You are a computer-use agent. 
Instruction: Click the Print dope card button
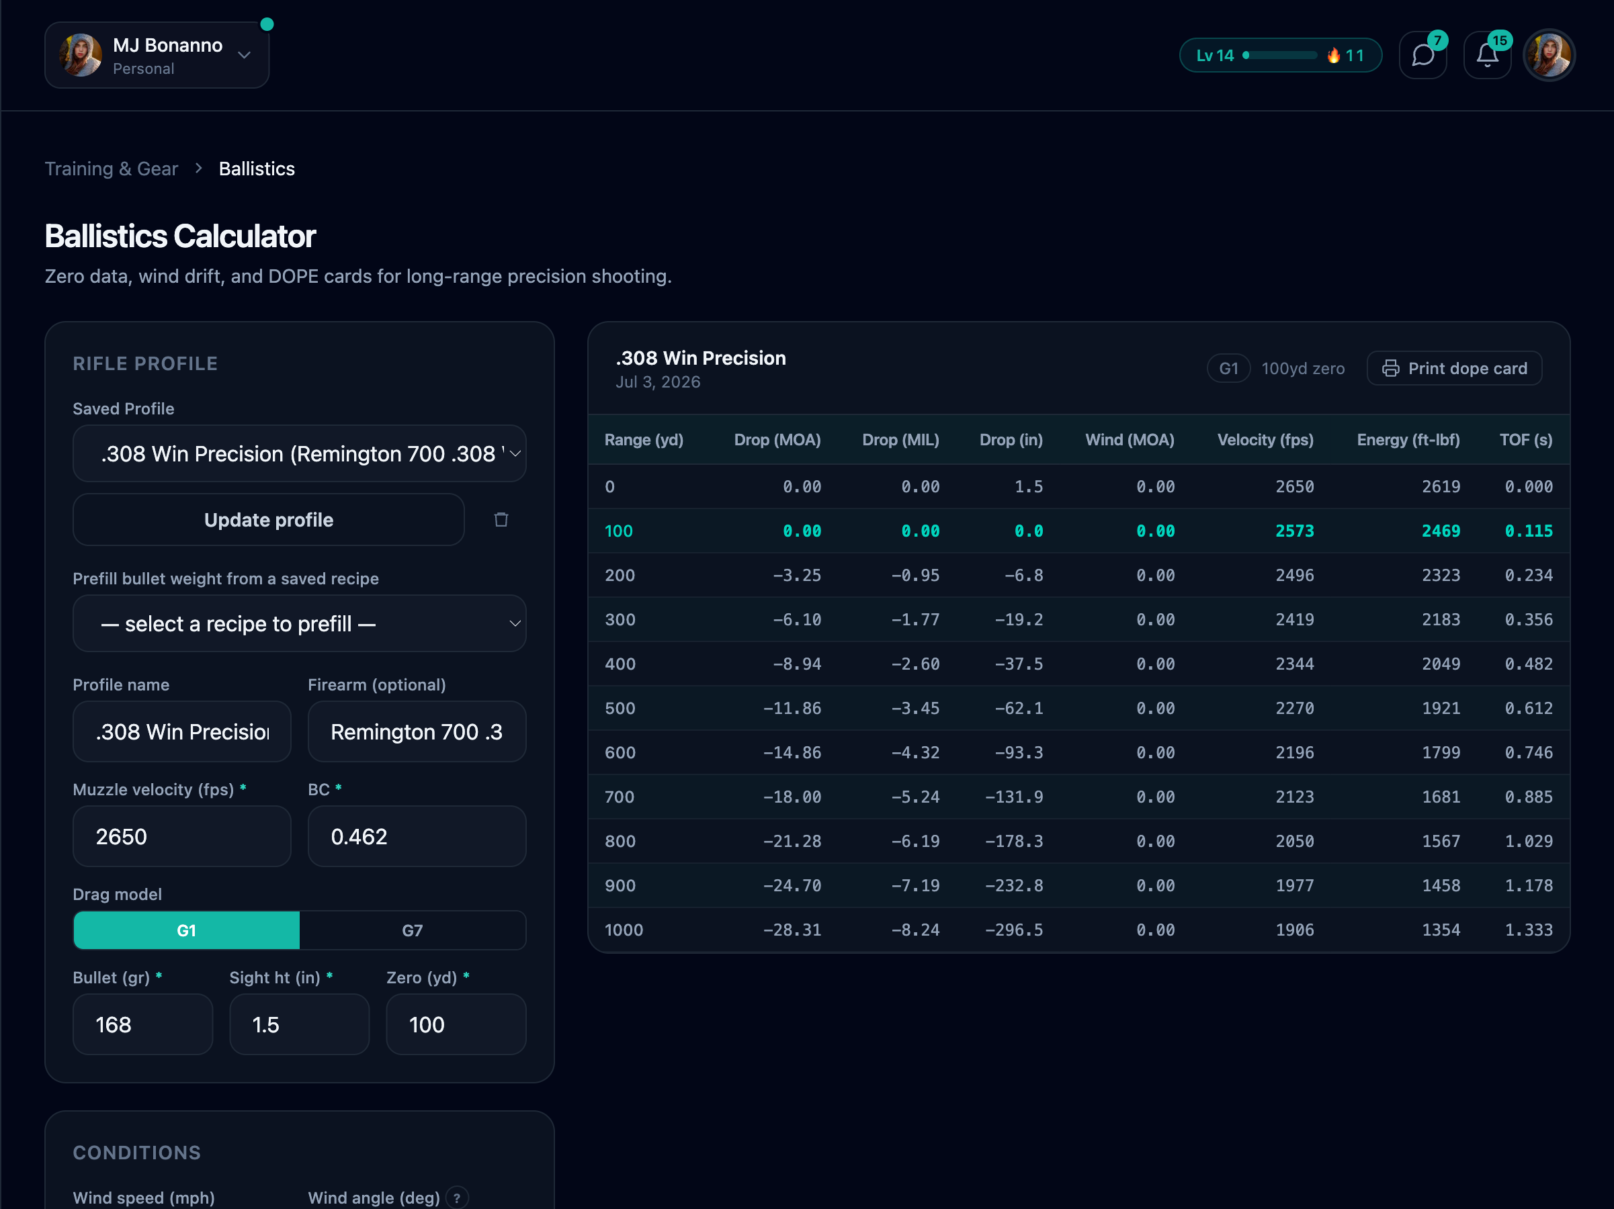[1453, 368]
